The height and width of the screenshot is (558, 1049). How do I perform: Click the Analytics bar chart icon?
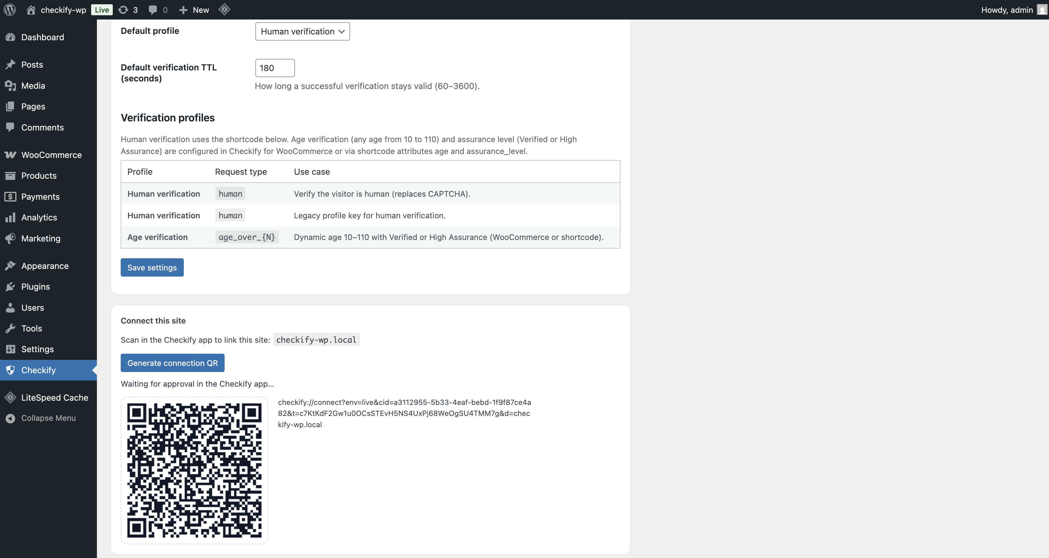[x=11, y=217]
